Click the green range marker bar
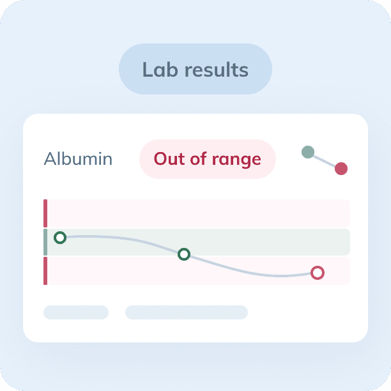 (45, 242)
